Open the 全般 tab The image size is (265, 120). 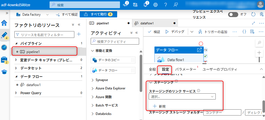coord(152,69)
